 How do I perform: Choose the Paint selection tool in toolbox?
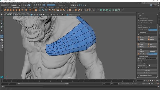2,21
